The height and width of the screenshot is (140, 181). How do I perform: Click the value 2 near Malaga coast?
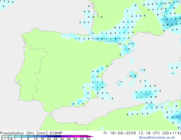pos(73,104)
